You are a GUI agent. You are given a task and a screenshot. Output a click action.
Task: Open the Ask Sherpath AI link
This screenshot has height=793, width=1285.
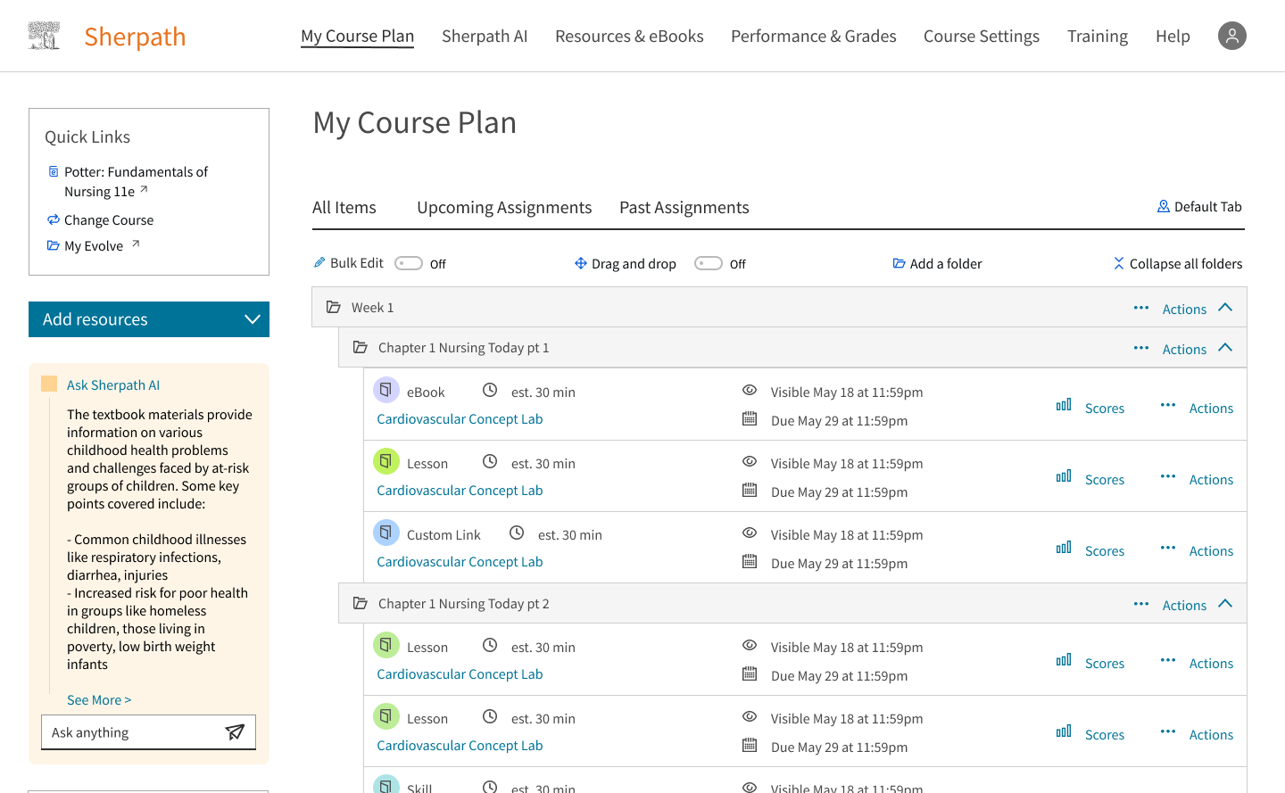113,384
